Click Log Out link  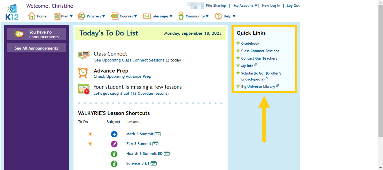click(293, 6)
